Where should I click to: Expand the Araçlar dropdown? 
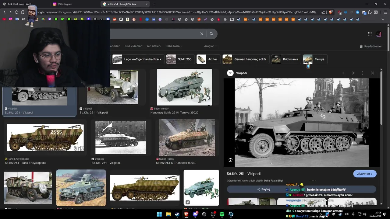tap(210, 46)
